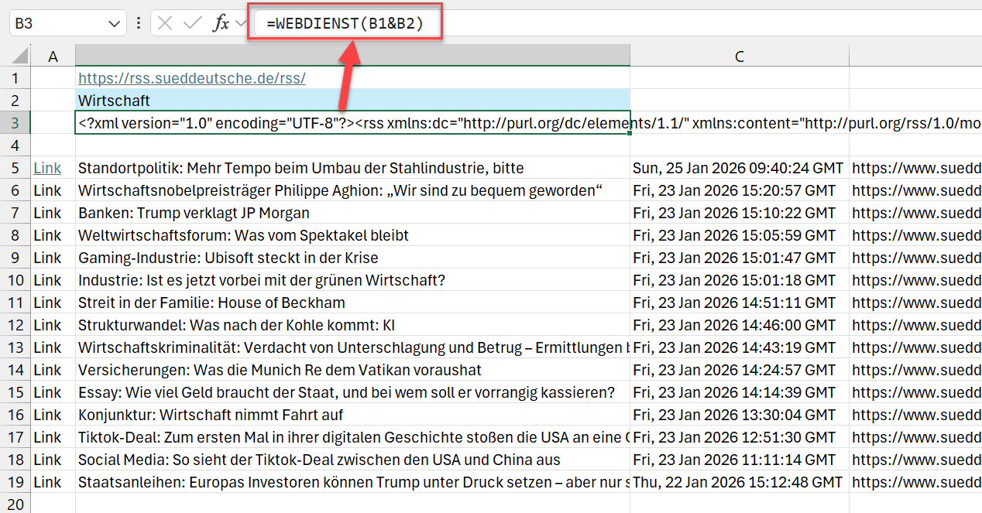
Task: Click the Cancel X icon in formula bar
Action: pos(164,23)
